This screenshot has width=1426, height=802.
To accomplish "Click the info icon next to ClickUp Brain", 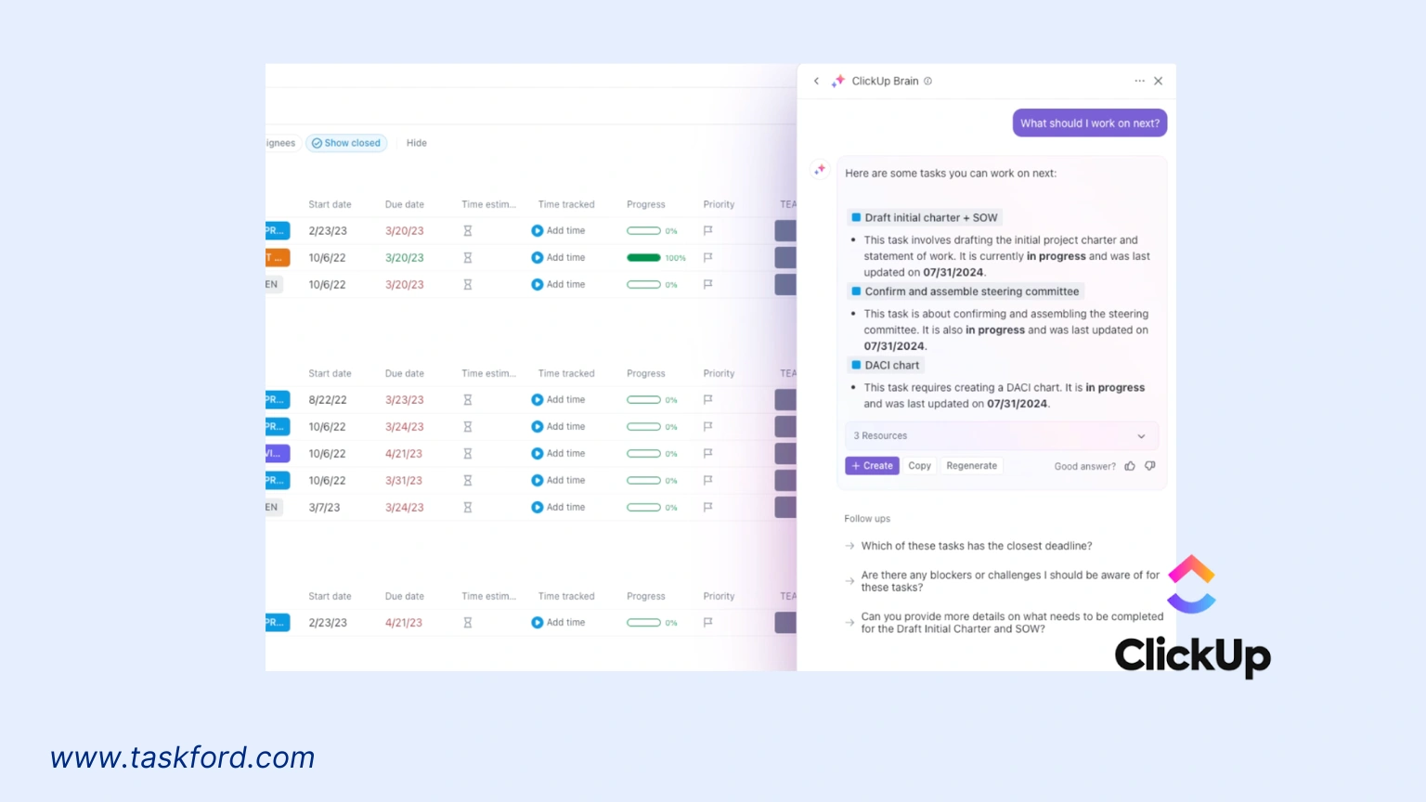I will pyautogui.click(x=927, y=81).
